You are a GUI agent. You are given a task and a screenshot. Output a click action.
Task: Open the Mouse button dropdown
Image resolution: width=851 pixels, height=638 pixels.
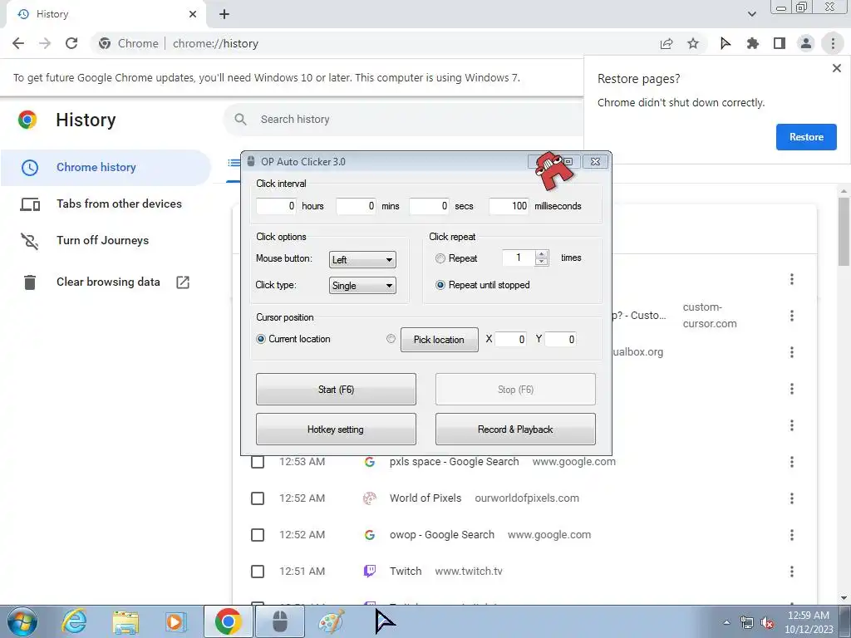pos(362,260)
